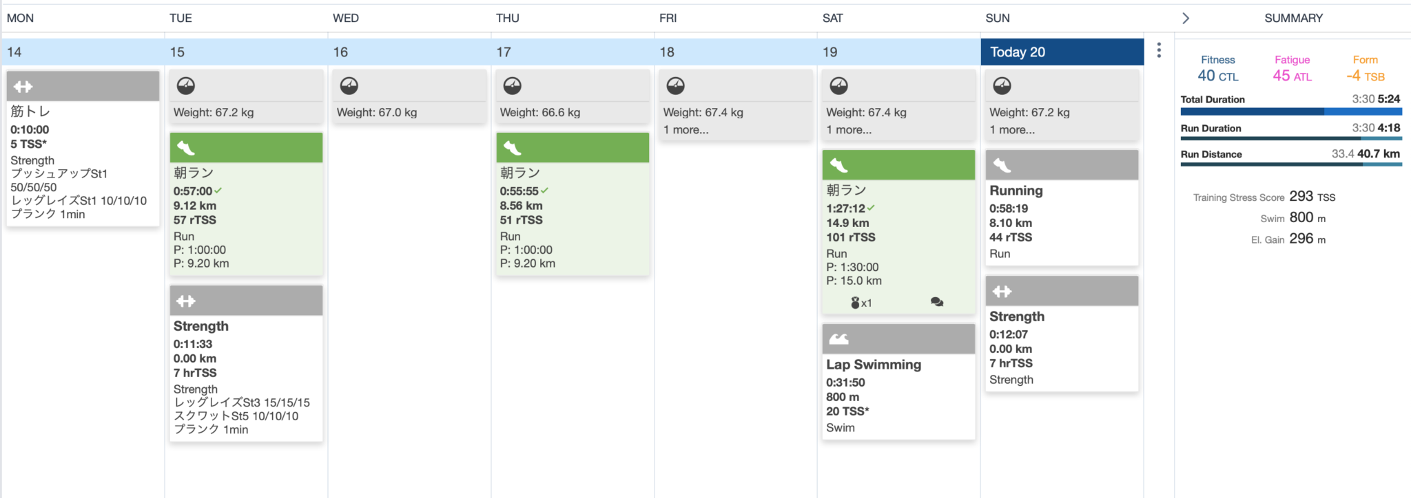1411x498 pixels.
Task: Expand Friday's '1 more...' metrics
Action: [x=686, y=130]
